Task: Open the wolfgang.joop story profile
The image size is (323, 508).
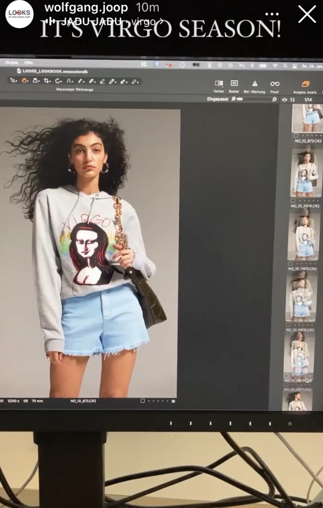Action: click(86, 8)
